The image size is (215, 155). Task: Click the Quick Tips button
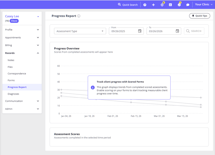pos(200,16)
